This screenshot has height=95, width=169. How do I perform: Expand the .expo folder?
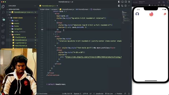point(10,21)
